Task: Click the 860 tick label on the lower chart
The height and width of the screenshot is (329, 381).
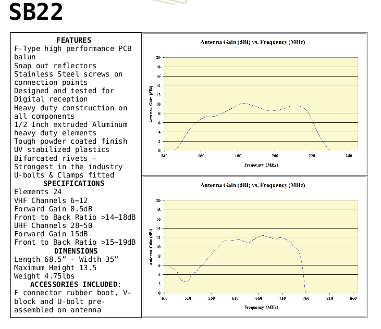Action: click(x=353, y=298)
